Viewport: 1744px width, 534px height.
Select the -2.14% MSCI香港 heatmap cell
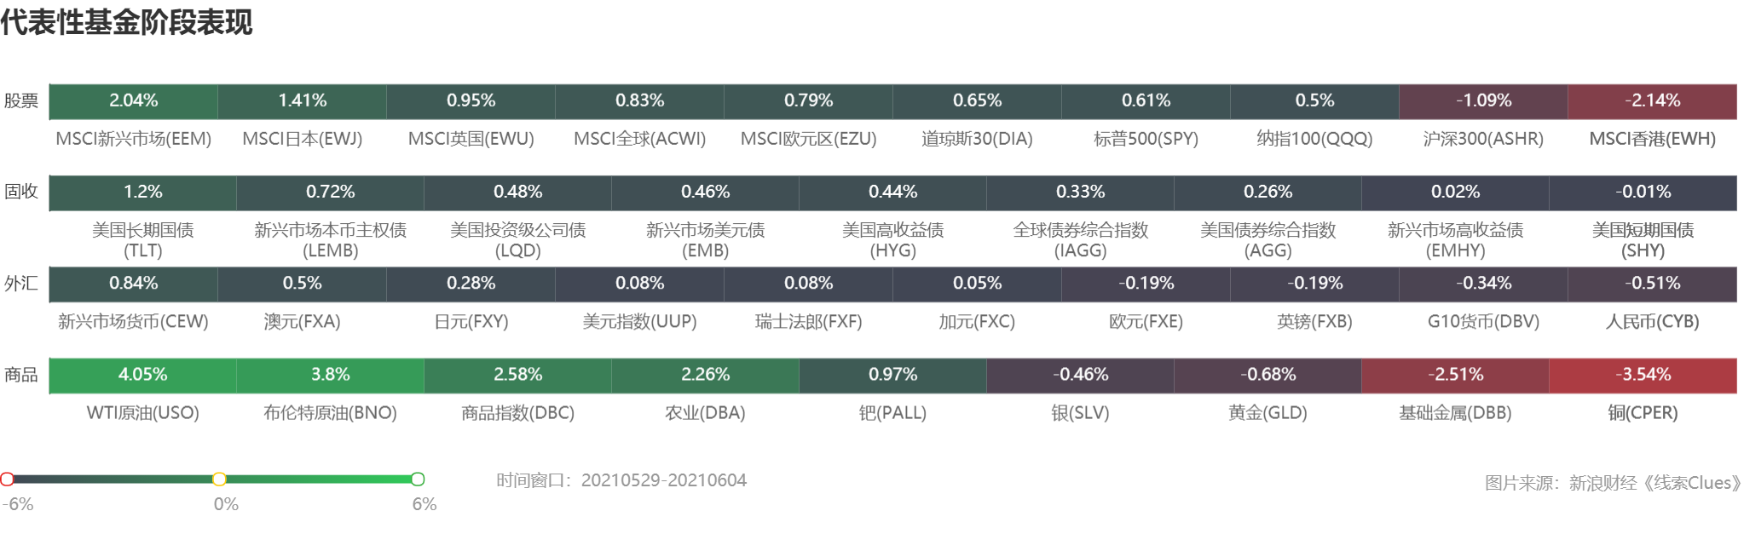click(x=1652, y=101)
